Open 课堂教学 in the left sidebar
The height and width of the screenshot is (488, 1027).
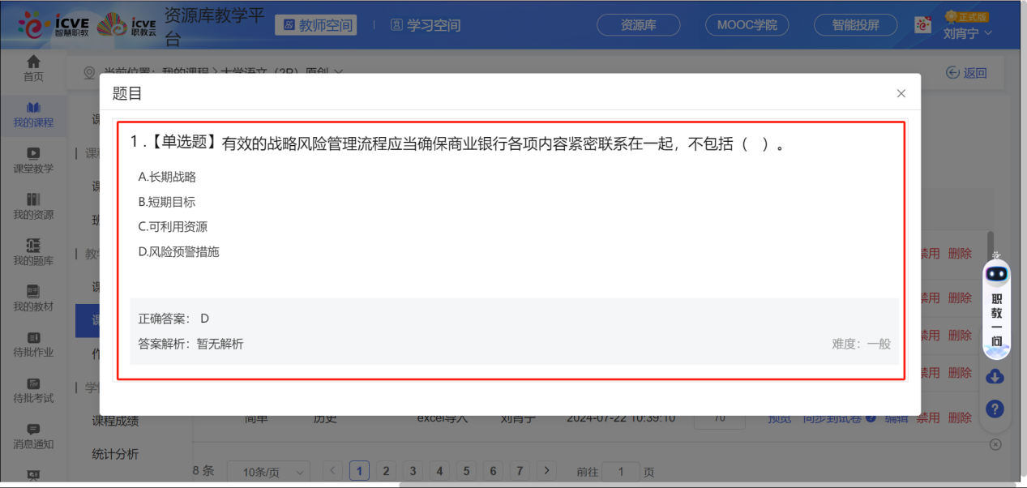click(x=33, y=160)
